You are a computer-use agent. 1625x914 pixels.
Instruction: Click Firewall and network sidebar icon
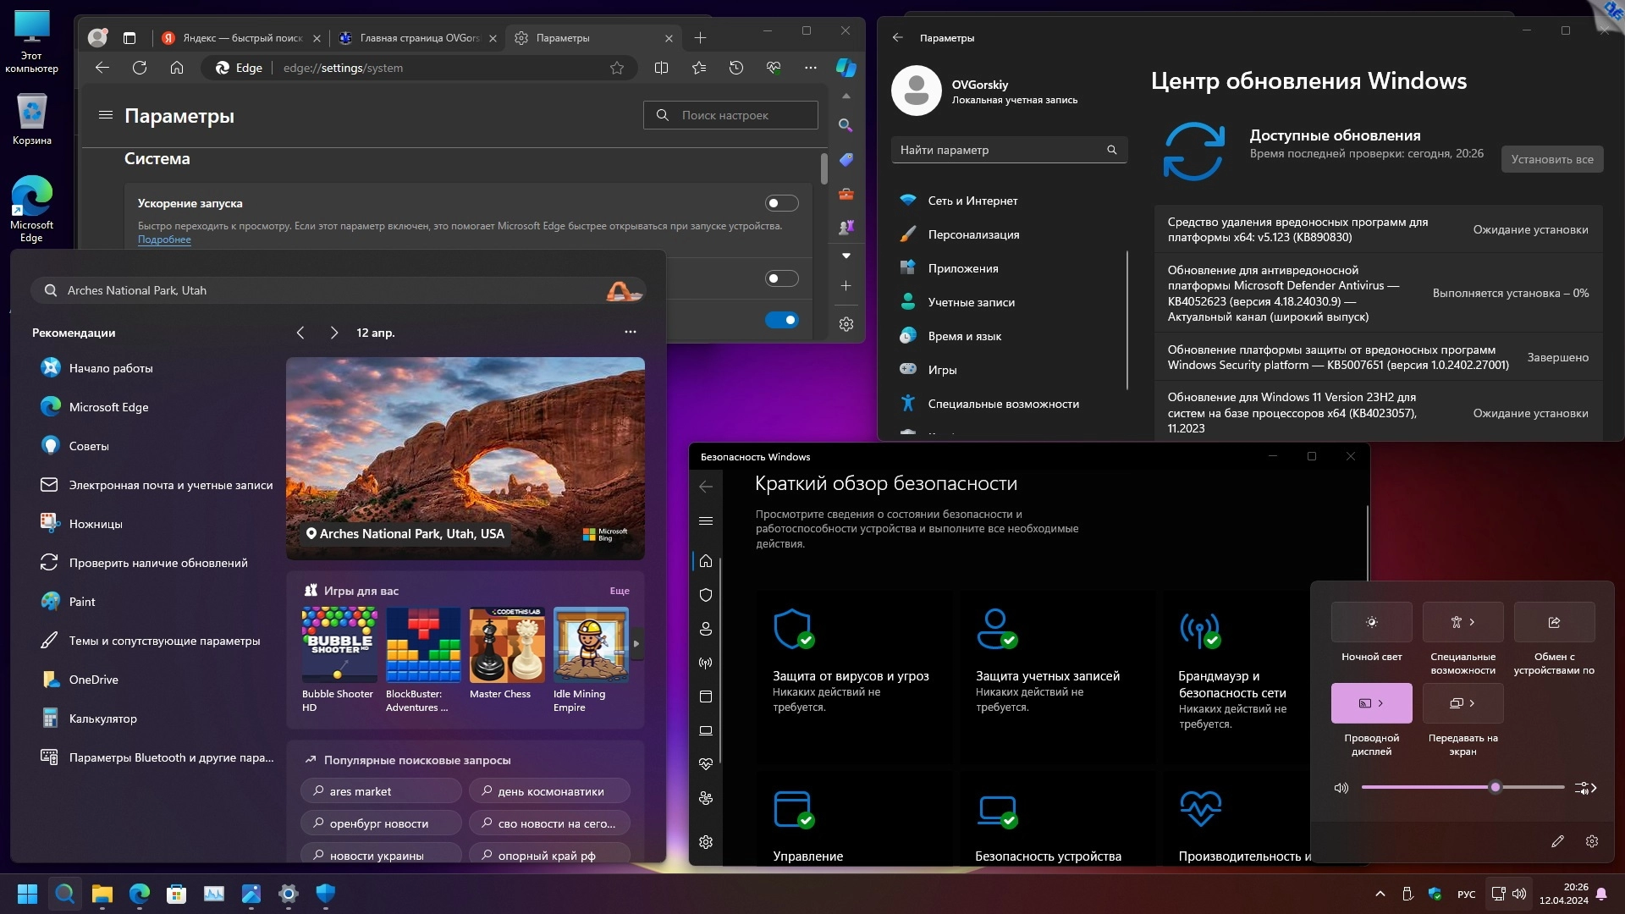click(706, 663)
